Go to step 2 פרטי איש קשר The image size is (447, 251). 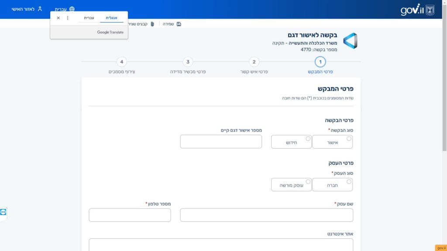click(254, 62)
